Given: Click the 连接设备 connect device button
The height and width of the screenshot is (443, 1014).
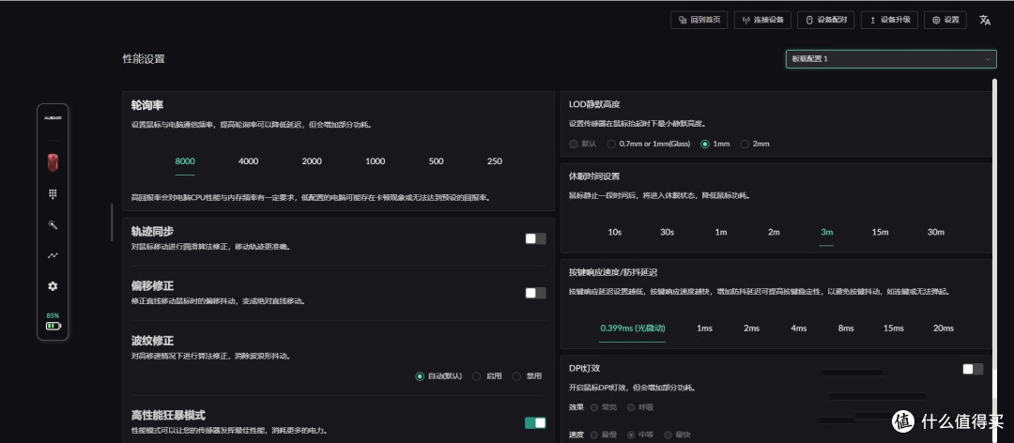Looking at the screenshot, I should (762, 20).
